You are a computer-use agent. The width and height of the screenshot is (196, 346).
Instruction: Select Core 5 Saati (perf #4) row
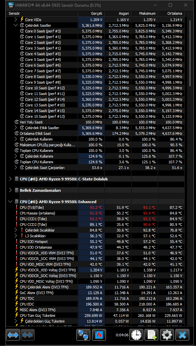point(96,60)
